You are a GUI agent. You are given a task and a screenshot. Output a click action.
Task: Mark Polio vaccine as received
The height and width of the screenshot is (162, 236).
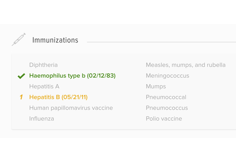point(164,118)
